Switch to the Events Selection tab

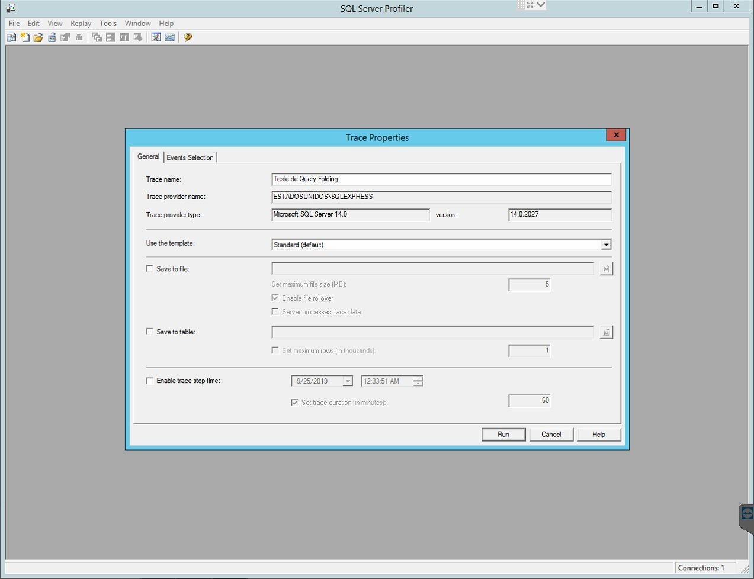point(190,157)
